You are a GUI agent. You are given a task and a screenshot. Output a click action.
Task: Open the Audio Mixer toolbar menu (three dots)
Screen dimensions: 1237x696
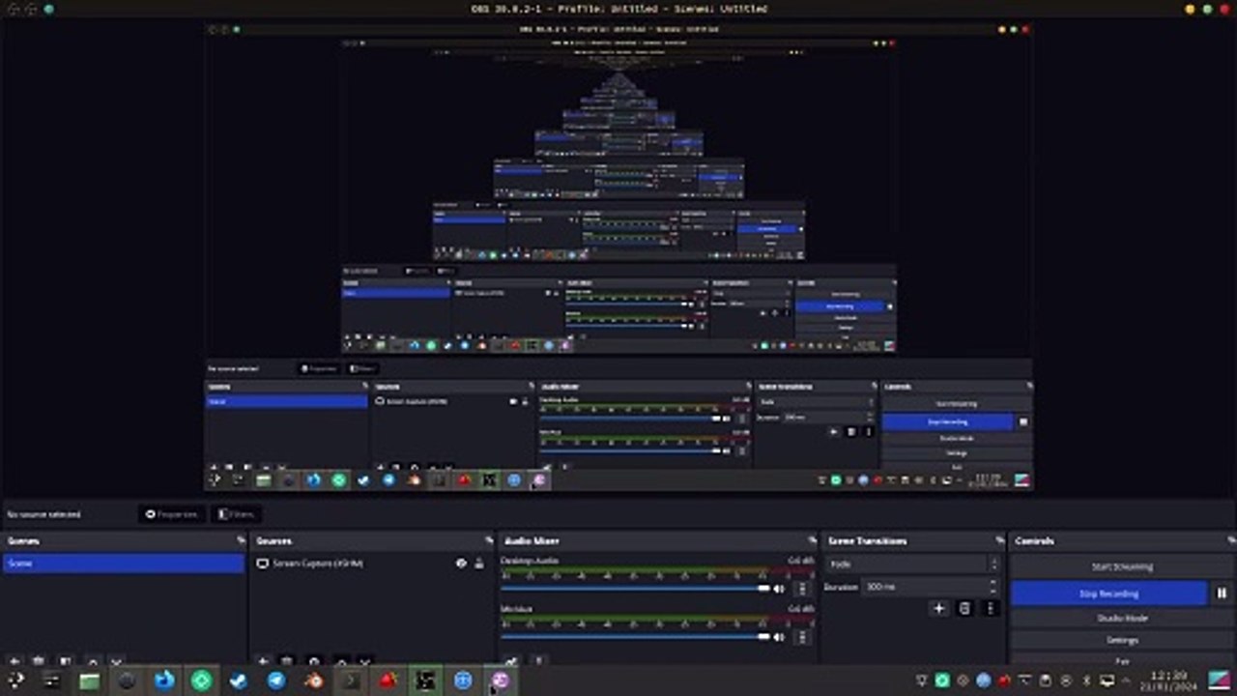pyautogui.click(x=538, y=661)
